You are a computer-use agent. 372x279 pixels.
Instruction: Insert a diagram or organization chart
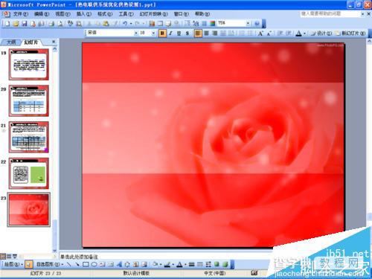point(127,264)
